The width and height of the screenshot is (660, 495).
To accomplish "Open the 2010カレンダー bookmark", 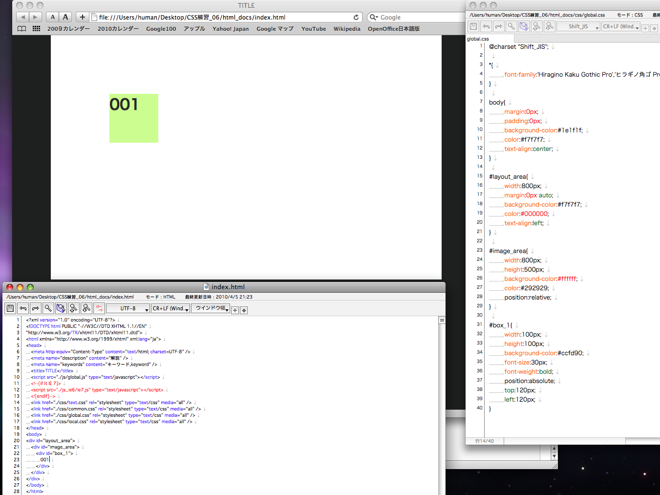I will click(x=118, y=29).
